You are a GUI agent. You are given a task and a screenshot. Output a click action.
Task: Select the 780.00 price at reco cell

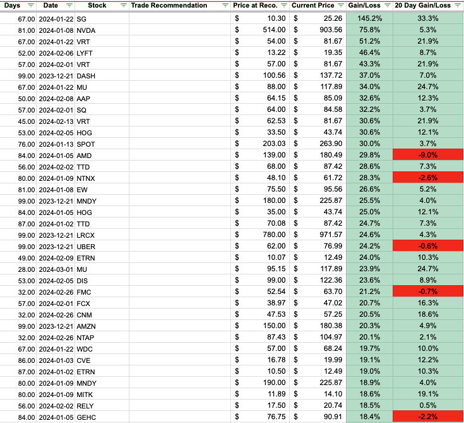coord(260,235)
